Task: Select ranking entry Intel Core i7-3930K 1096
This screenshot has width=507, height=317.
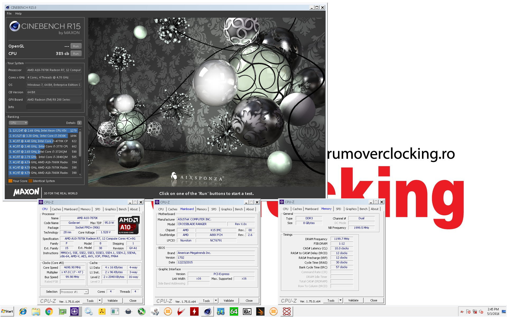Action: (x=43, y=136)
